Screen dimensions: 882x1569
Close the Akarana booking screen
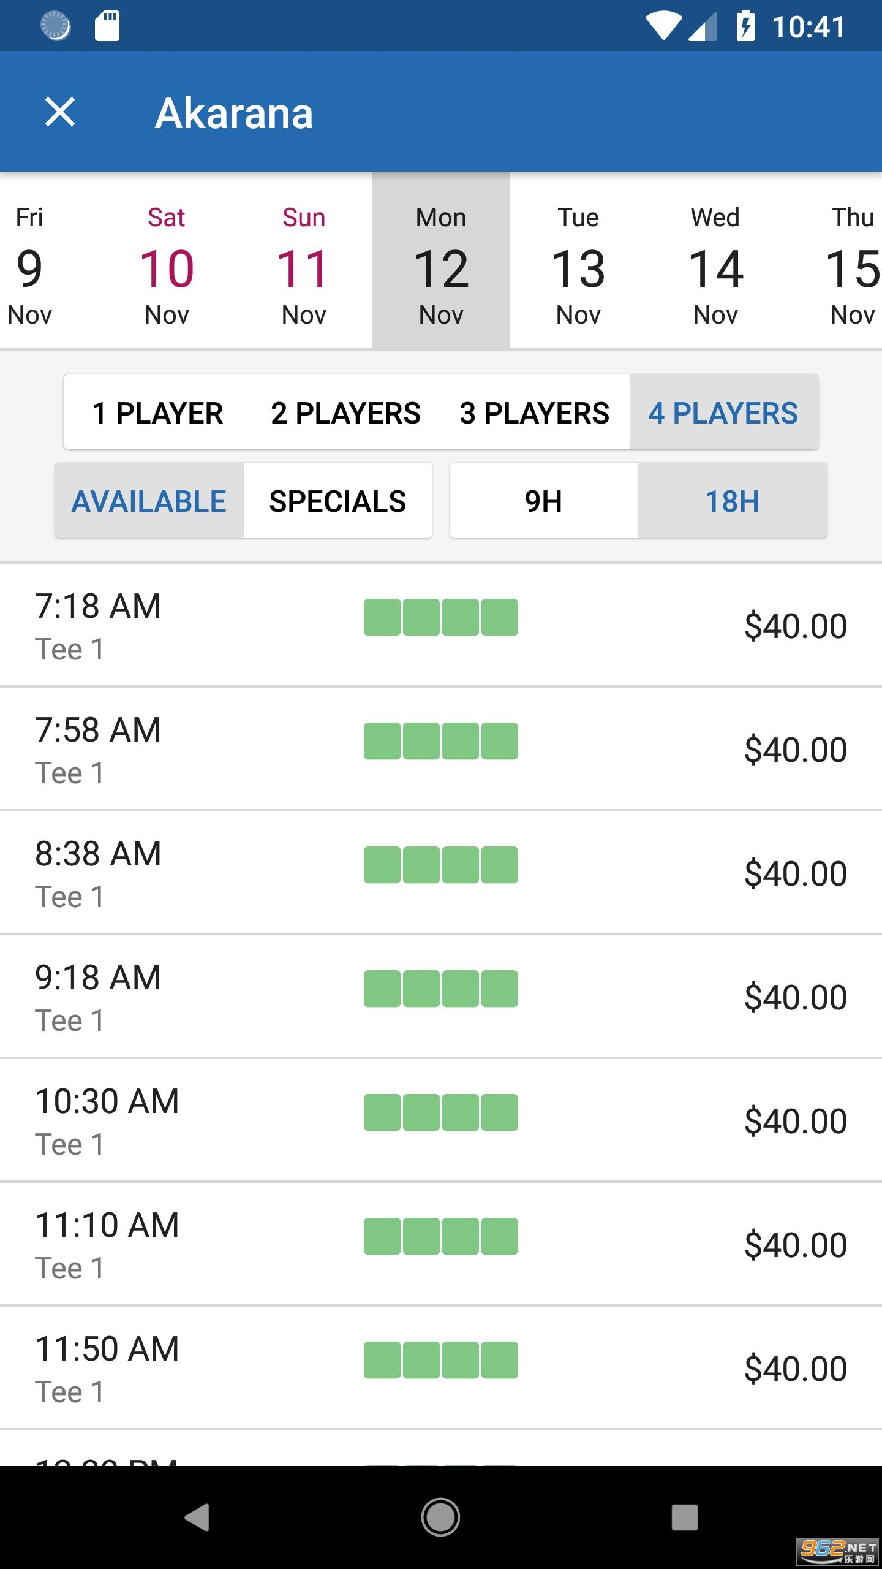coord(60,113)
